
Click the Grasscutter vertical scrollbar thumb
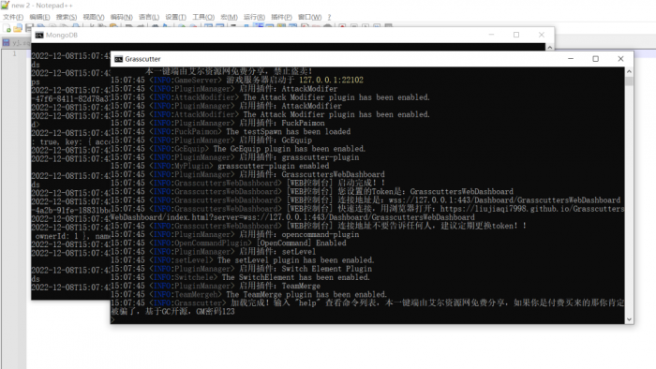point(629,81)
